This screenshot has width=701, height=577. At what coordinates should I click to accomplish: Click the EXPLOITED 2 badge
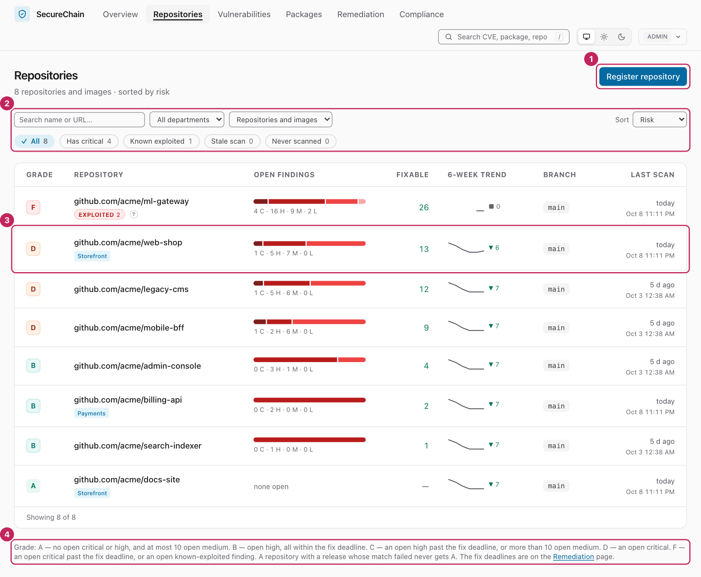(99, 215)
